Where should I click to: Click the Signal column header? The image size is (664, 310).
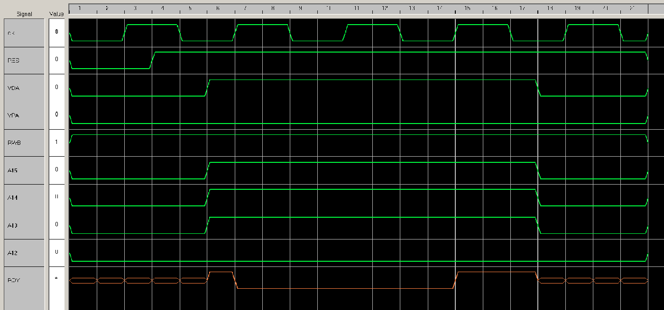point(24,14)
